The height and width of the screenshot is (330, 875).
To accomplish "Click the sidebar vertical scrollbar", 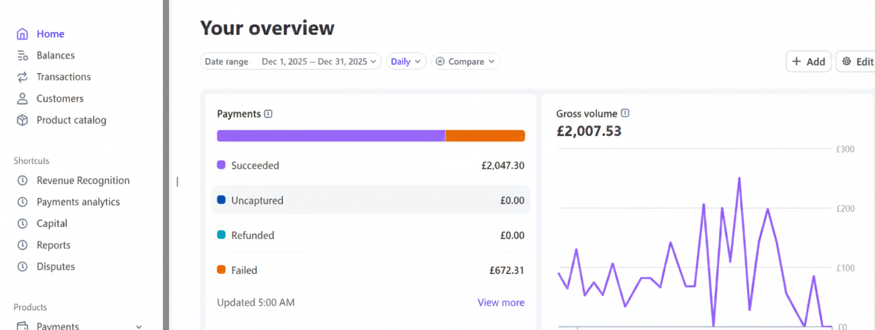I will (166, 165).
